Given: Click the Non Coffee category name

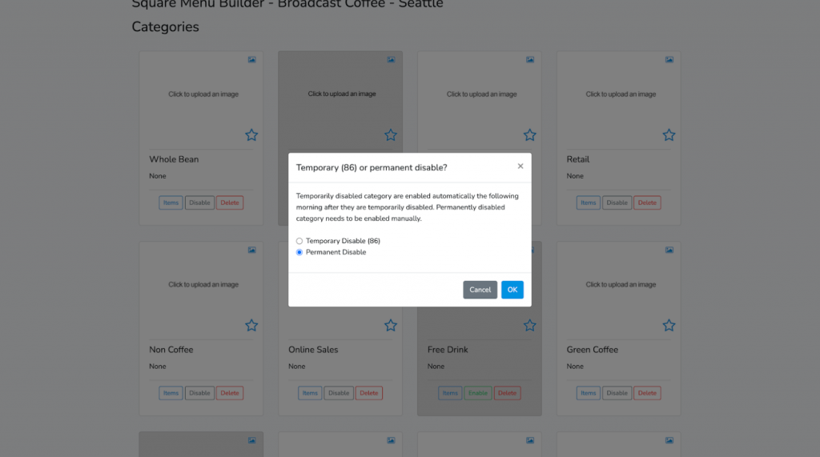Looking at the screenshot, I should (171, 350).
